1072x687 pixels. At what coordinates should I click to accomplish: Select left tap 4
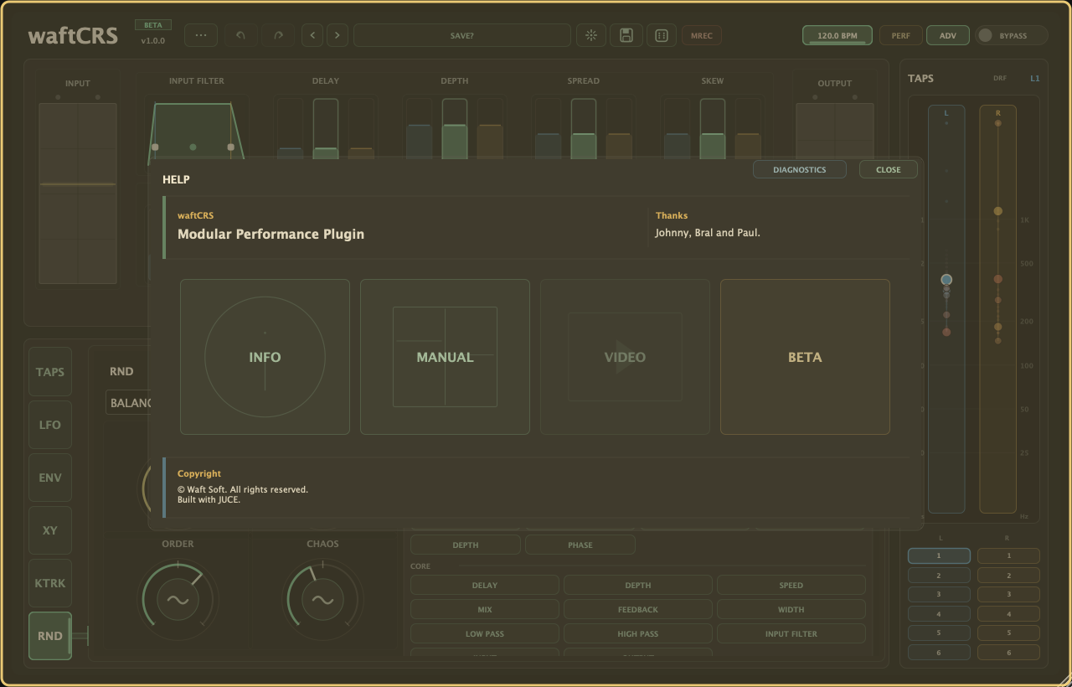(x=939, y=614)
